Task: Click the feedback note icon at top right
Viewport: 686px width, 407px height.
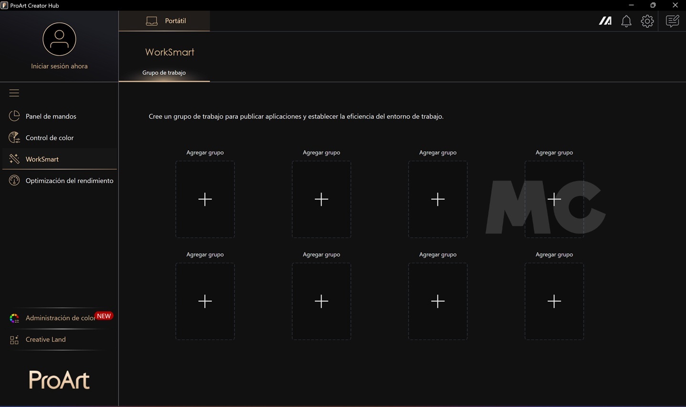Action: click(x=672, y=21)
